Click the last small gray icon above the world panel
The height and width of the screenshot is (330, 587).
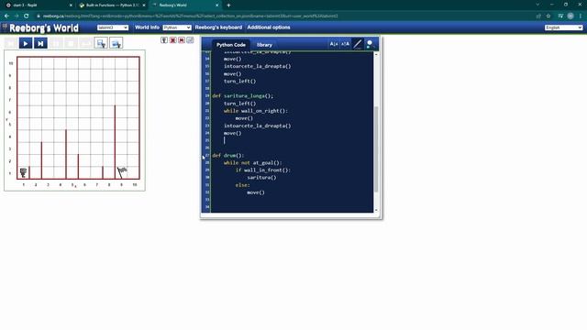pyautogui.click(x=190, y=40)
